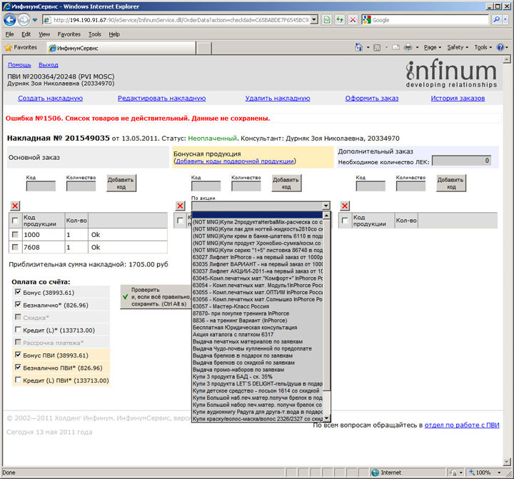Click the История заказов link
This screenshot has height=479, width=514.
(458, 99)
